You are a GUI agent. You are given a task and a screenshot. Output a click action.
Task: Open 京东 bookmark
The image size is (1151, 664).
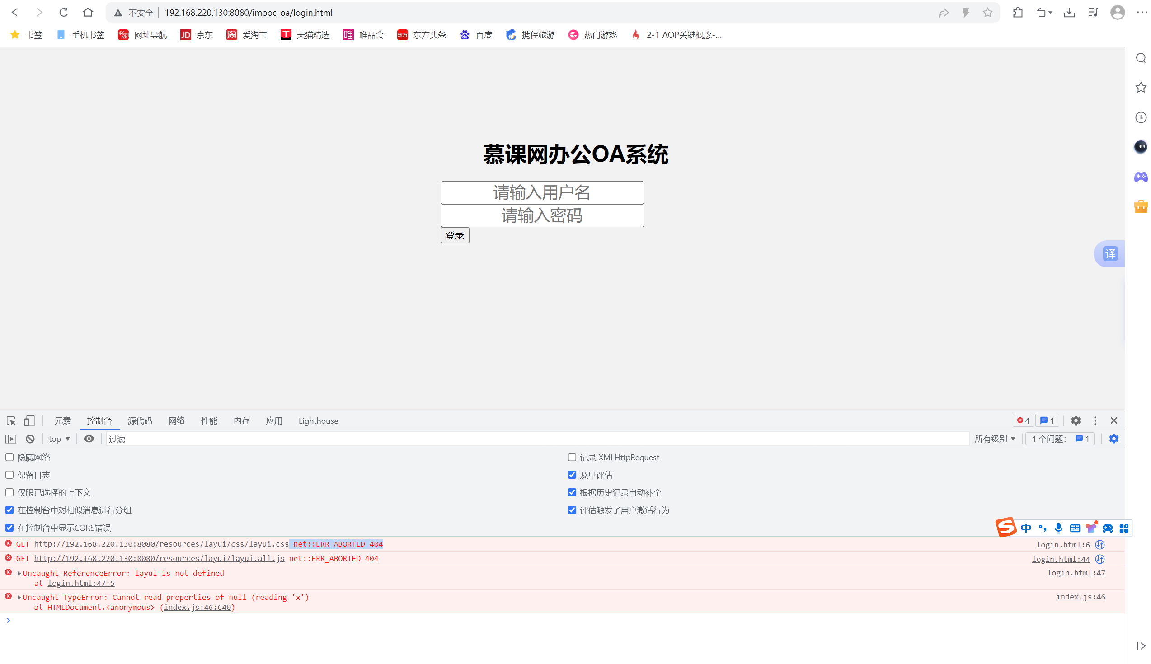pyautogui.click(x=197, y=35)
